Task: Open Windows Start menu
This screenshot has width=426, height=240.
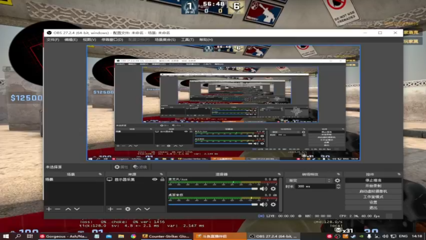Action: point(6,236)
